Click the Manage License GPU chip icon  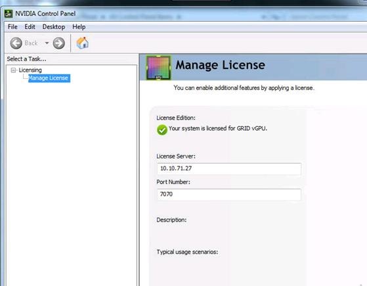(x=158, y=68)
